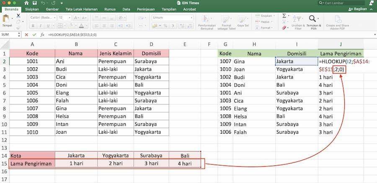Confirm formula with the green checkmark
377x183 pixels.
coord(34,35)
